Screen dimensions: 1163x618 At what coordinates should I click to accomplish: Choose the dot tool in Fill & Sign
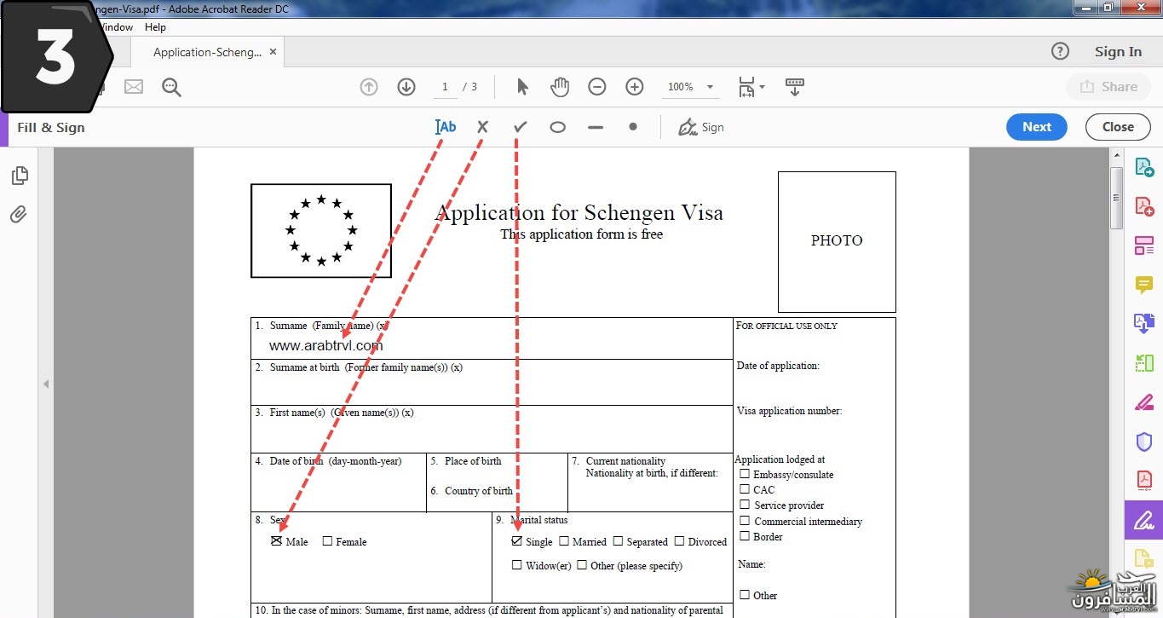click(x=633, y=126)
